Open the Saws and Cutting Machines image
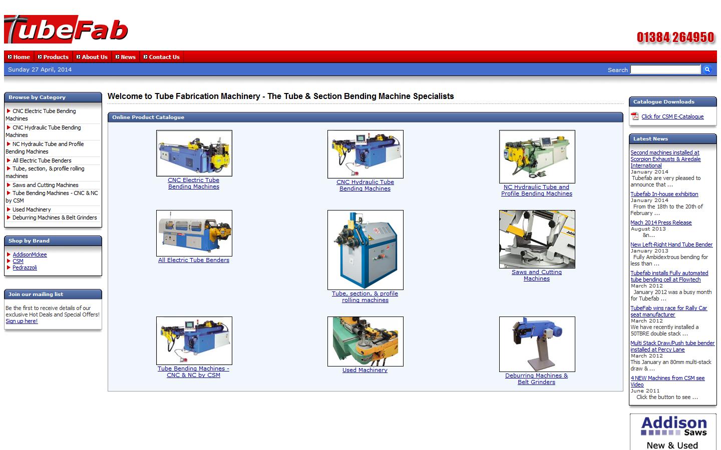This screenshot has height=450, width=721. (537, 239)
